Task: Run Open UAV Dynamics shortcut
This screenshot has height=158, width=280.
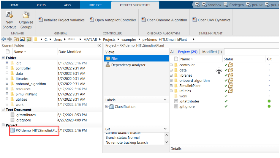Action: [211, 20]
